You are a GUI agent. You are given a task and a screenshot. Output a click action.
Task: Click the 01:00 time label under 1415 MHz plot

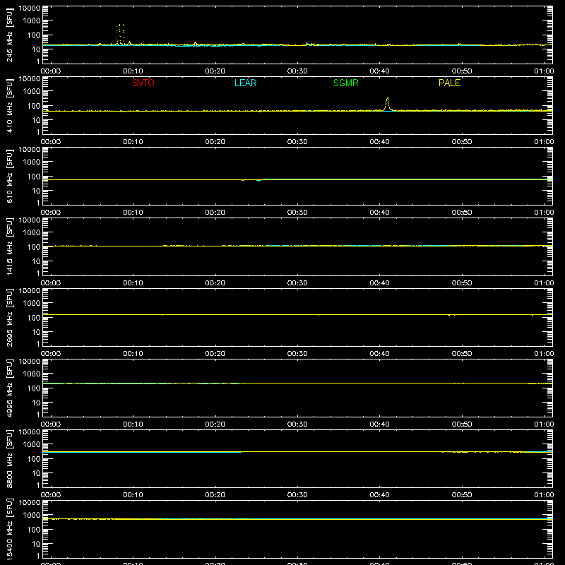click(544, 283)
